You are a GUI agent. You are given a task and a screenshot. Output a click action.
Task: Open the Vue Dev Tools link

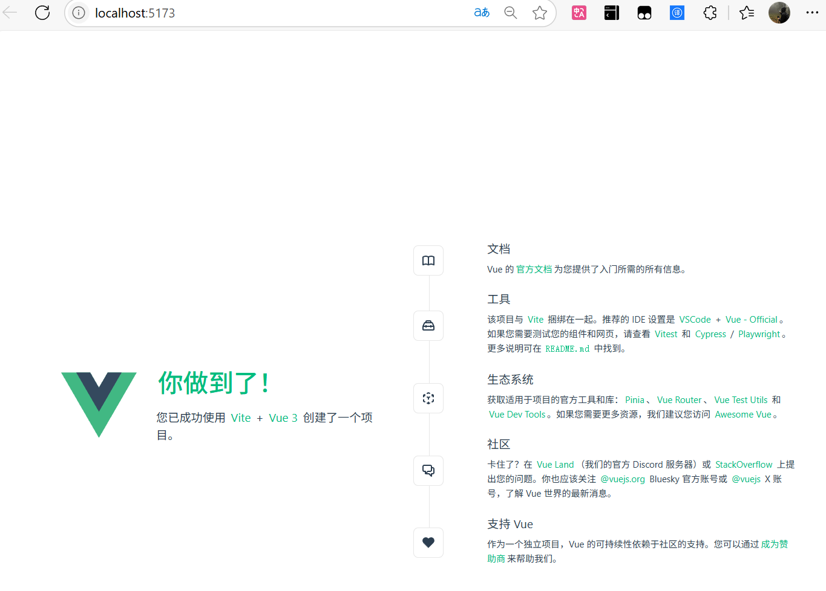[x=517, y=415]
